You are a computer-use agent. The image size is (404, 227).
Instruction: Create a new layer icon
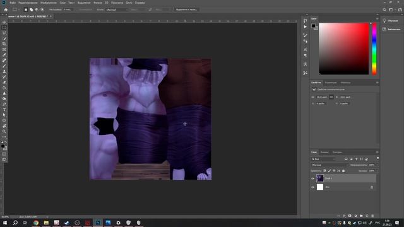367,216
